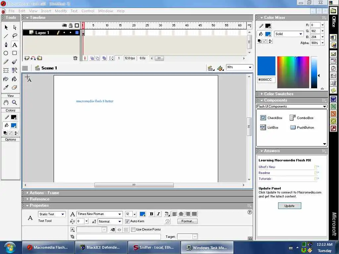
Task: Open the Window menu
Action: [x=106, y=11]
